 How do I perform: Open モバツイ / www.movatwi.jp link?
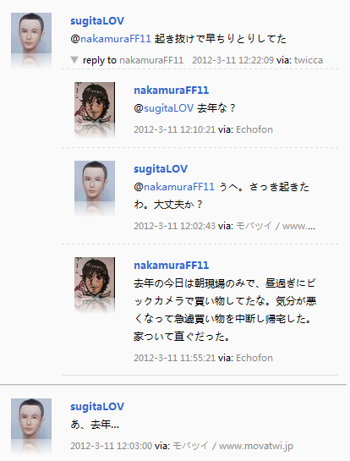(232, 446)
